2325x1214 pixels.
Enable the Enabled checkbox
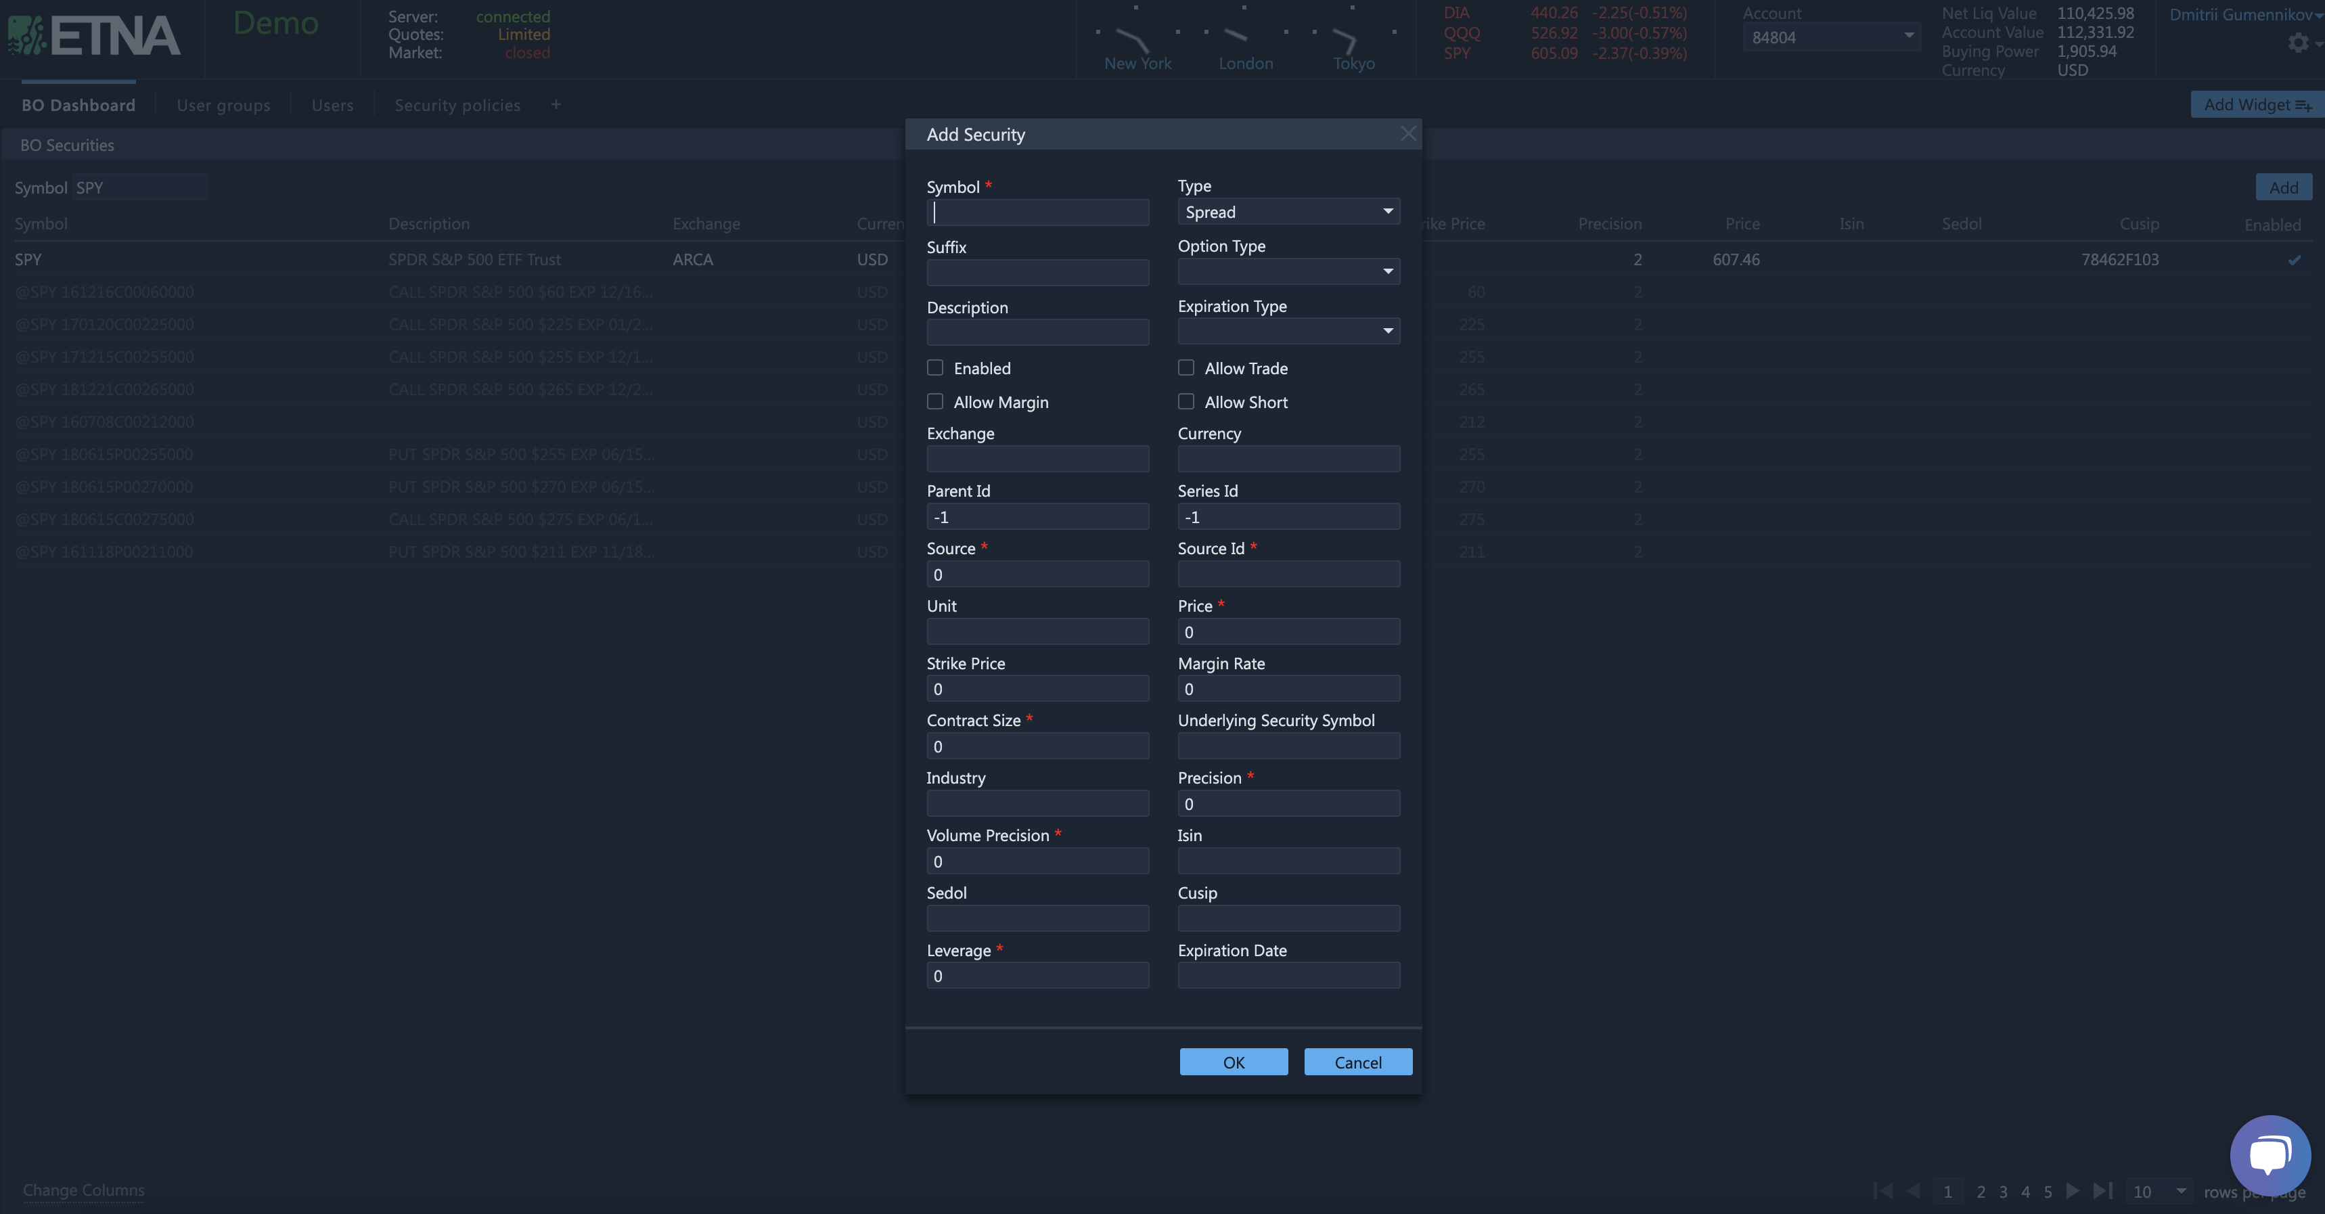coord(935,367)
